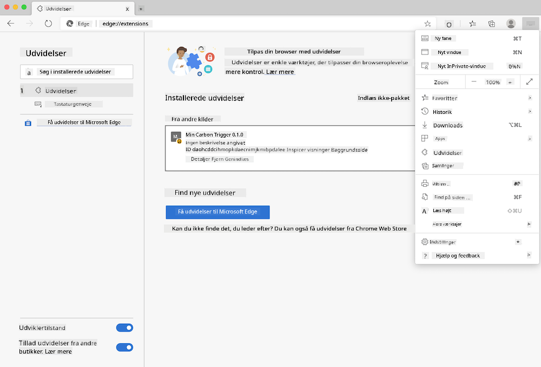This screenshot has width=541, height=367.
Task: Open Collections from the toolbar icon
Action: tap(491, 23)
